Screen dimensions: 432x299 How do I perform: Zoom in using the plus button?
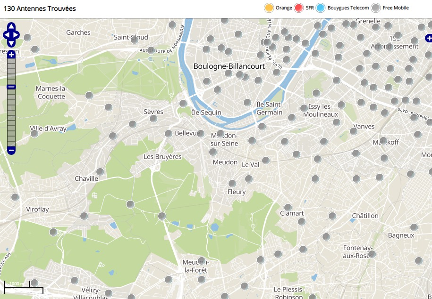tap(11, 55)
